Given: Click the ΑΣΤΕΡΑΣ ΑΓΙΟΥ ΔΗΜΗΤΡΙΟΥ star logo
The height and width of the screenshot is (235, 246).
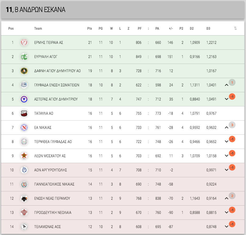Looking at the screenshot, I should tap(24, 99).
